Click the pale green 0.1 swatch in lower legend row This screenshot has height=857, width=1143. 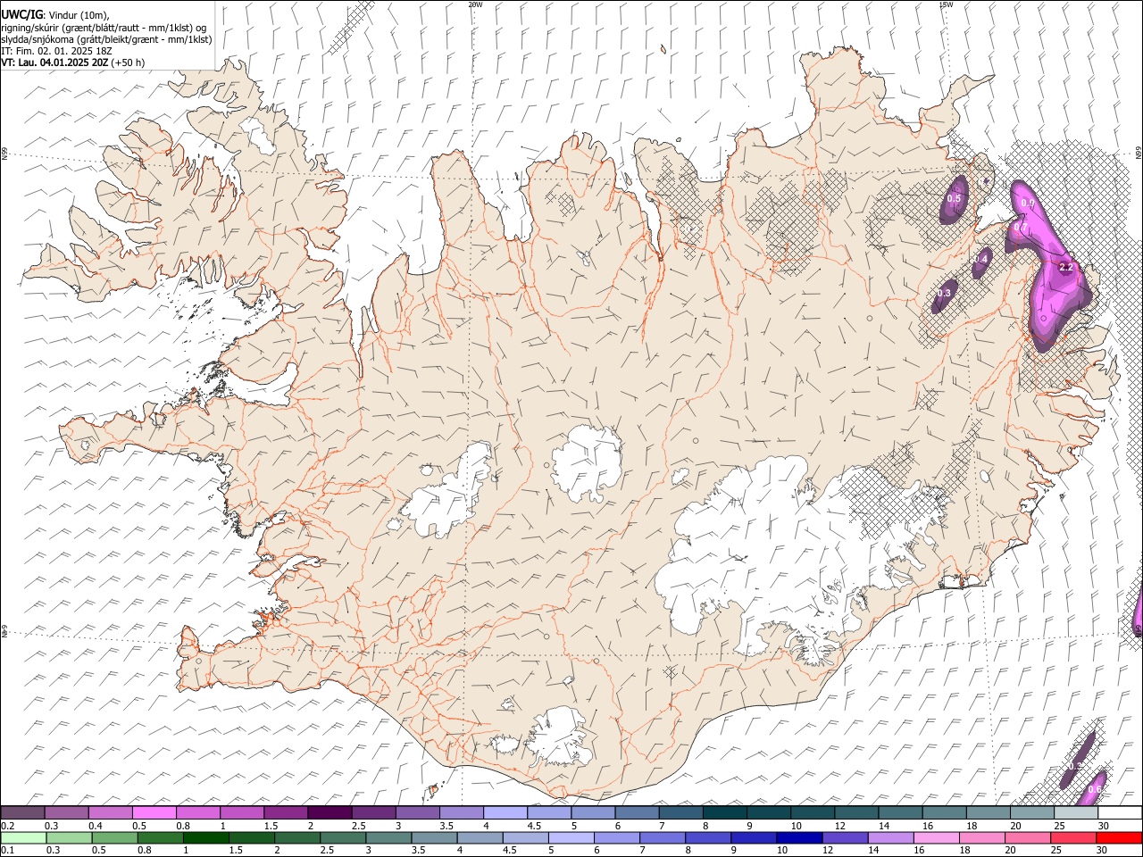pyautogui.click(x=22, y=838)
